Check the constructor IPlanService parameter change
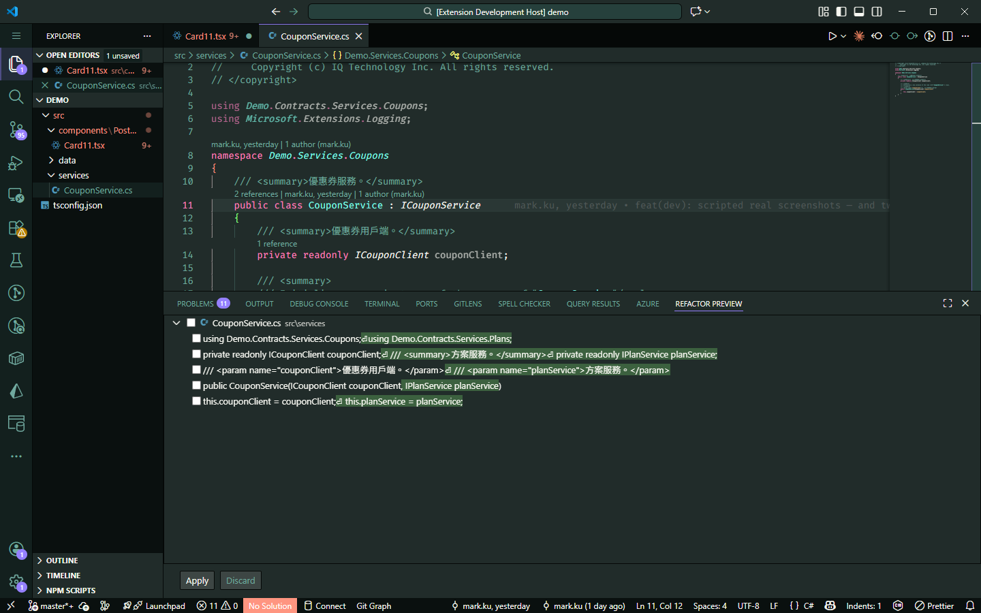The height and width of the screenshot is (613, 981). [x=196, y=386]
